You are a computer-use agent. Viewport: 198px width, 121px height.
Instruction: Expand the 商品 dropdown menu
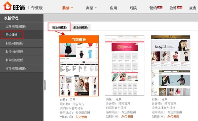(x=91, y=8)
